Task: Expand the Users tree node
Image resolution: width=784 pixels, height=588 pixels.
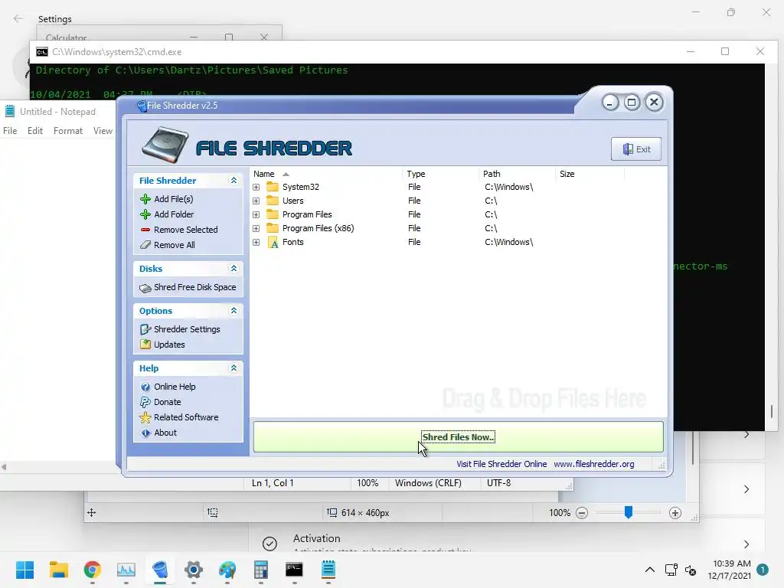Action: point(256,201)
